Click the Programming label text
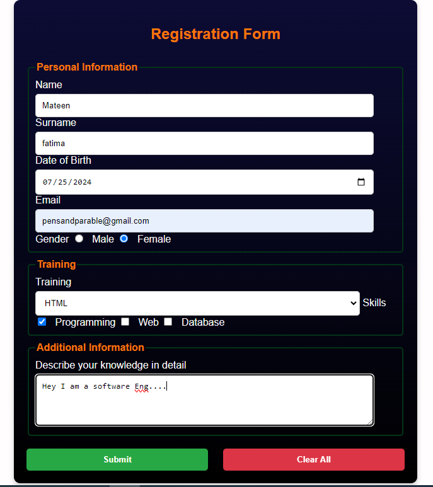Image resolution: width=433 pixels, height=487 pixels. [85, 322]
